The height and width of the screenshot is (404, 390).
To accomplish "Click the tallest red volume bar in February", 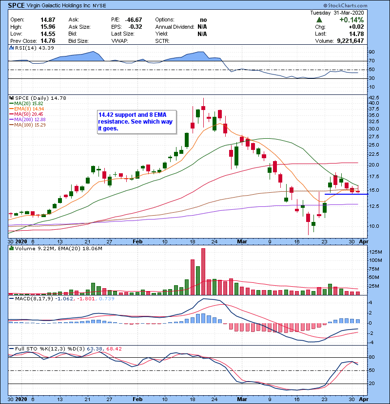I will pyautogui.click(x=203, y=272).
